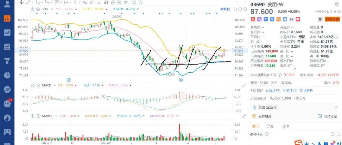
Task: Select the Aa text annotation tool
Action: coord(85,3)
